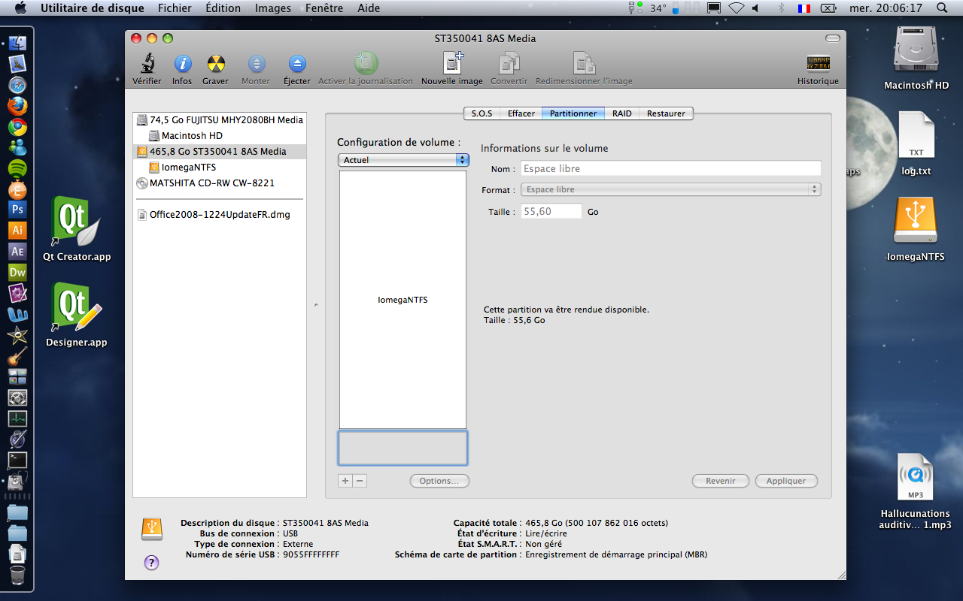Open Illustrator in the dock

(17, 230)
